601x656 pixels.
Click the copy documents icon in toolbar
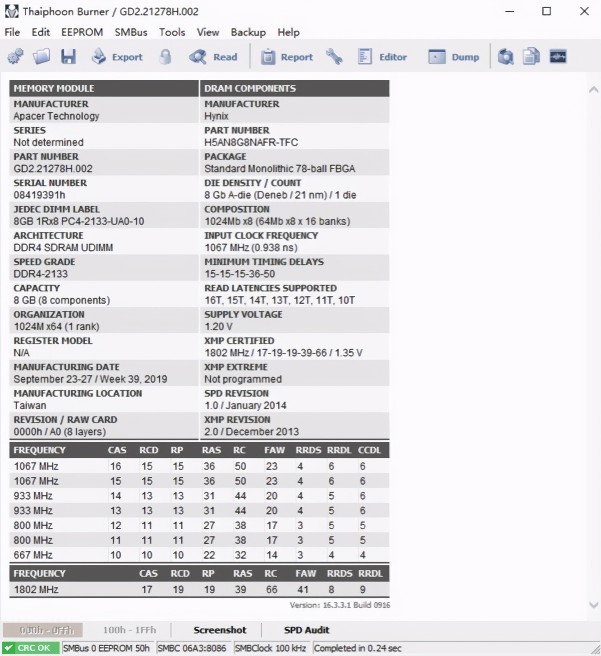531,57
